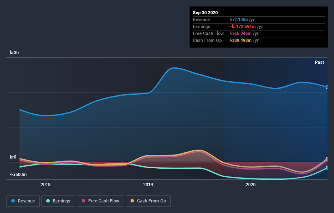Toggle the Revenue legend button
The height and width of the screenshot is (213, 334).
coord(23,201)
